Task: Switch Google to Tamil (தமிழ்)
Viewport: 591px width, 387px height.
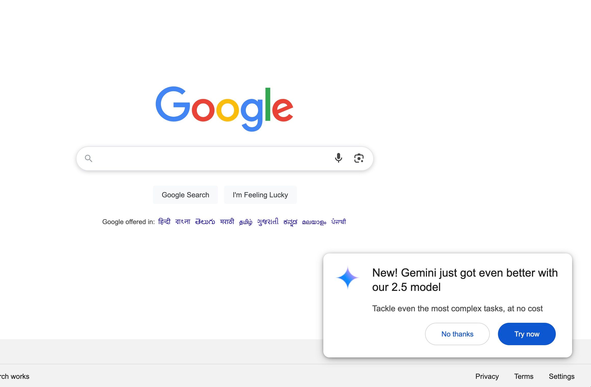Action: click(x=246, y=222)
